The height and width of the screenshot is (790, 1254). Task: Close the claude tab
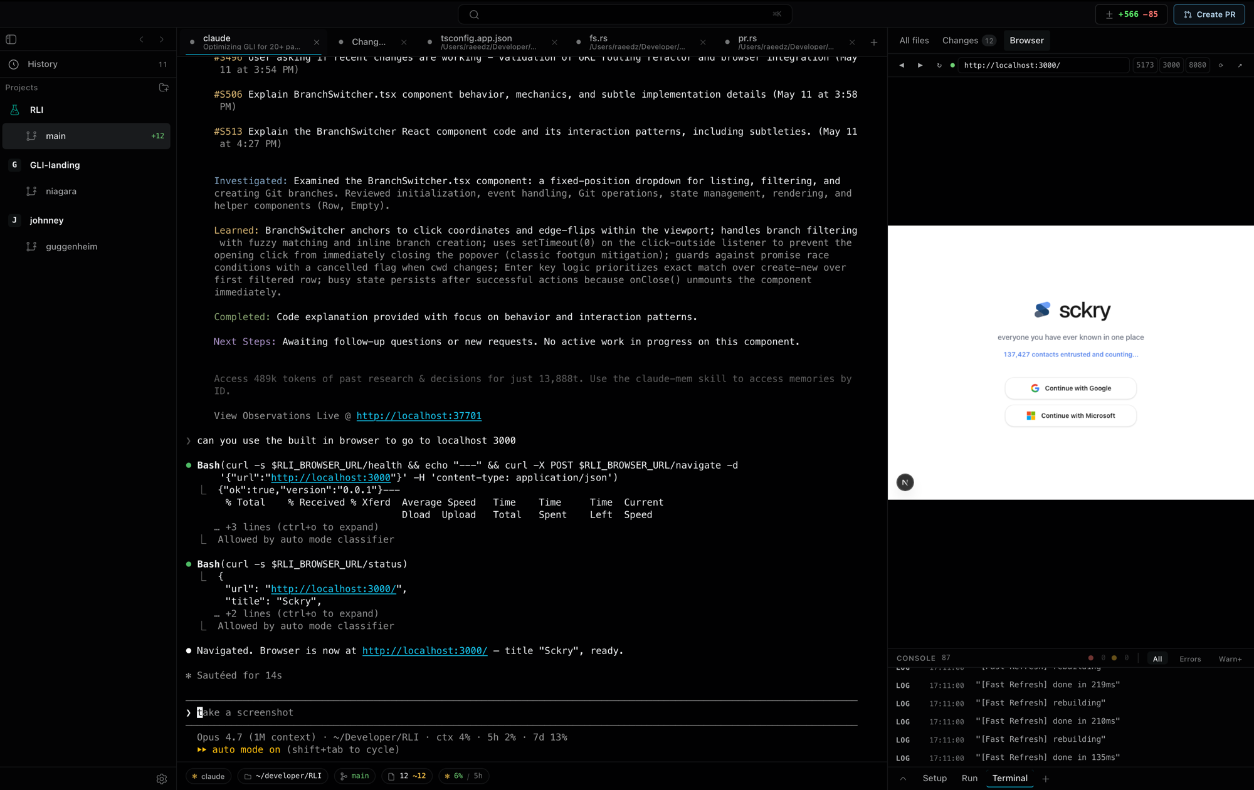tap(317, 43)
